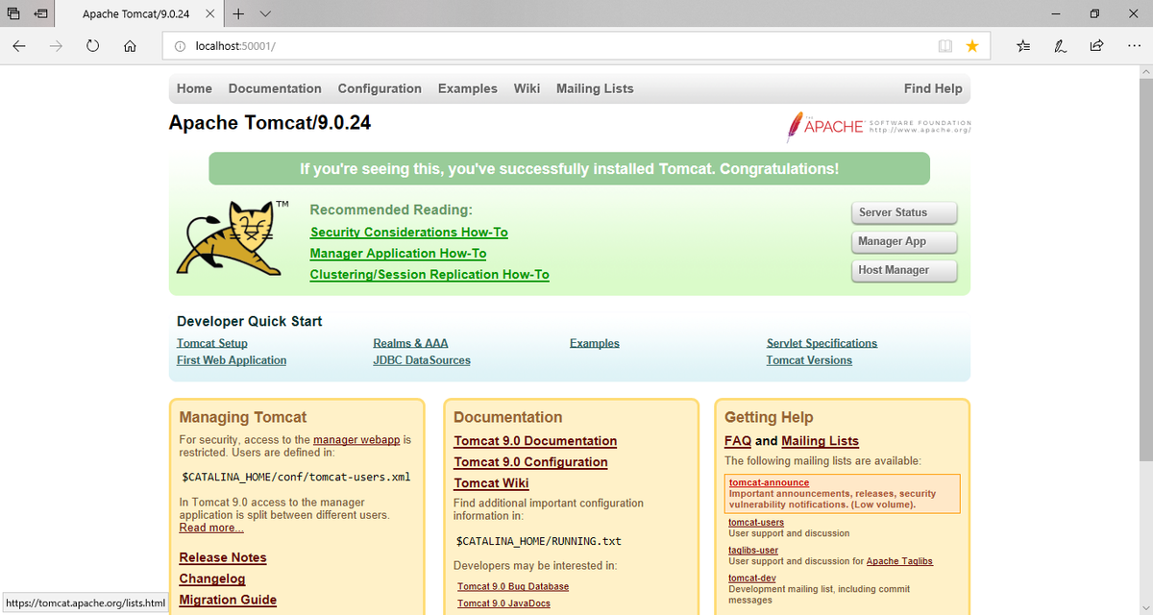Viewport: 1153px width, 615px height.
Task: Open the Tomcat Versions link
Action: [x=809, y=360]
